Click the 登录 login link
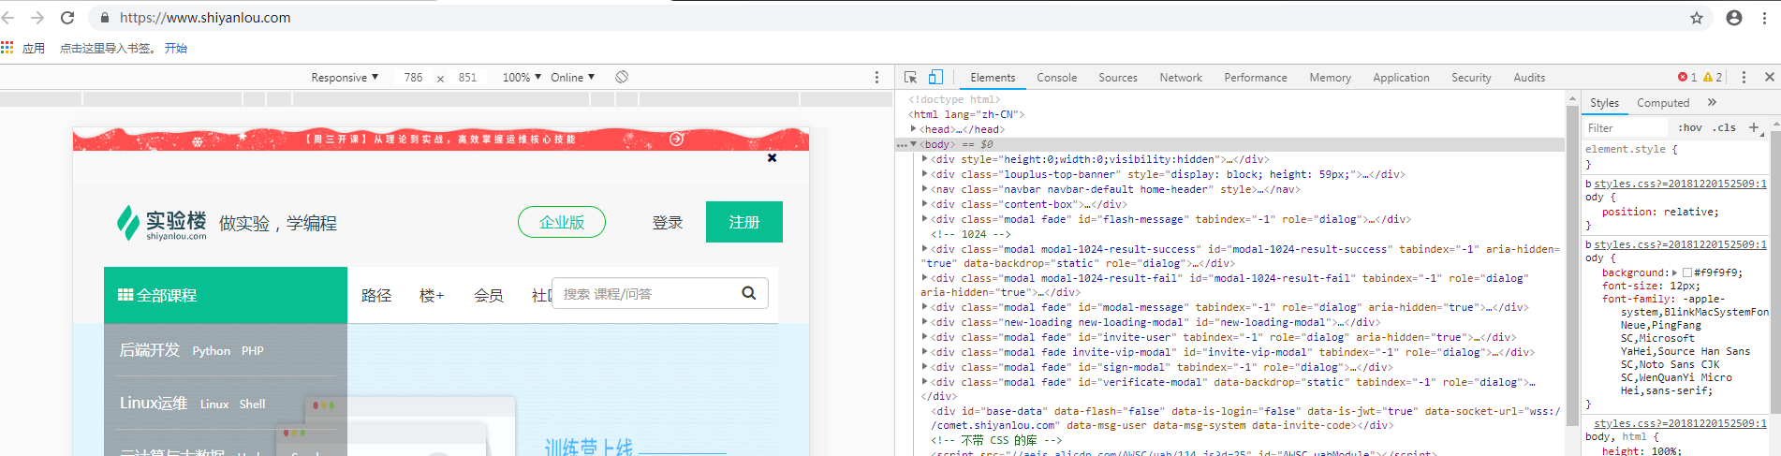This screenshot has height=456, width=1781. pos(668,223)
